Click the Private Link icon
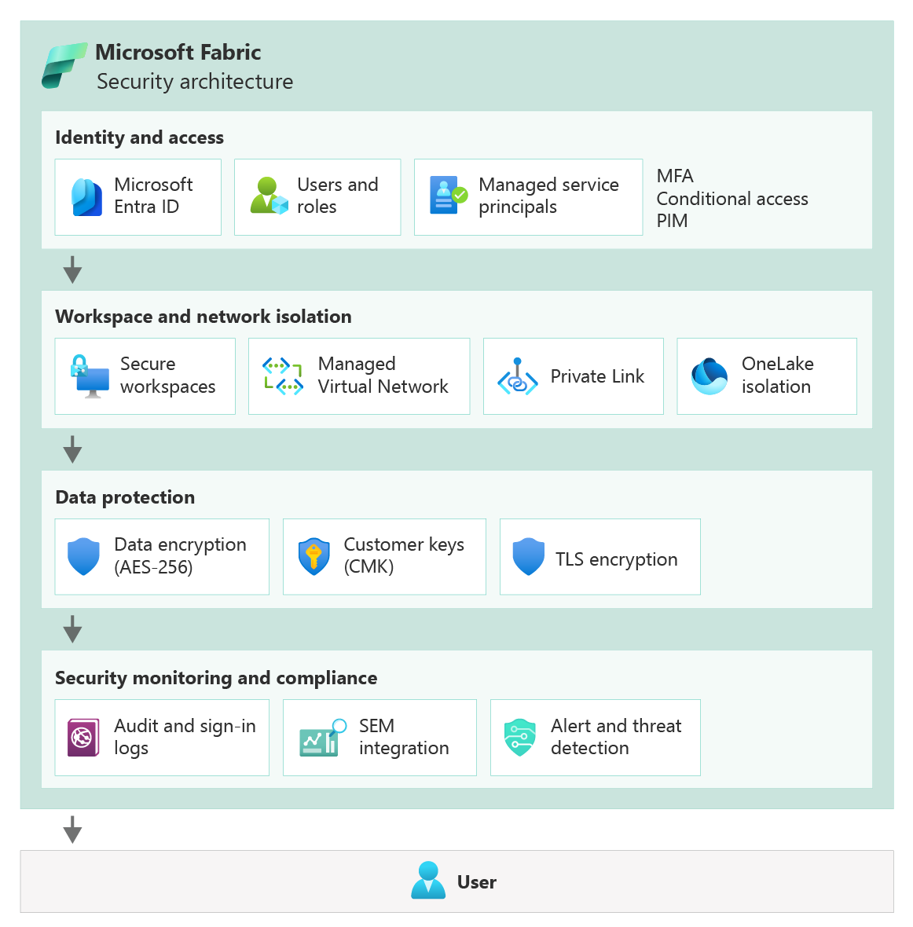 click(518, 376)
